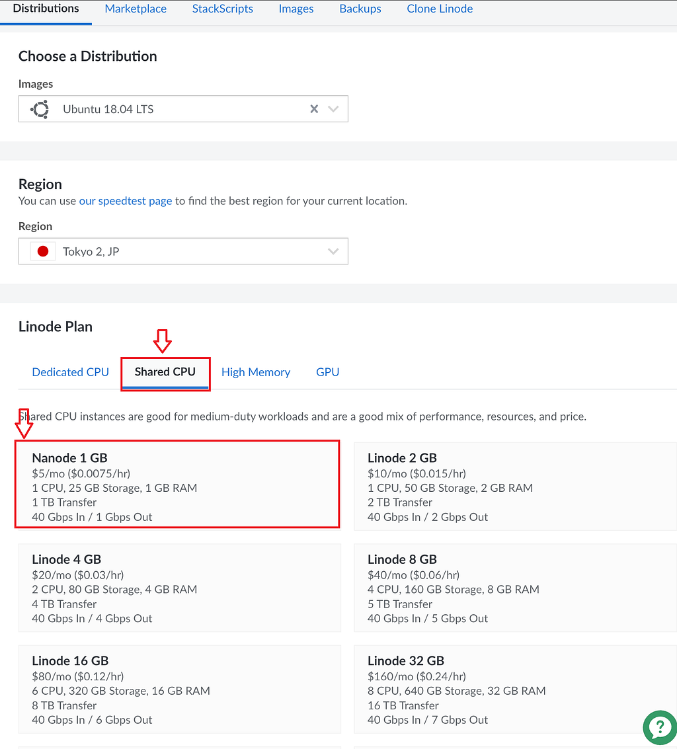Click the $80/mo ($0.12/hr) price text

78,676
